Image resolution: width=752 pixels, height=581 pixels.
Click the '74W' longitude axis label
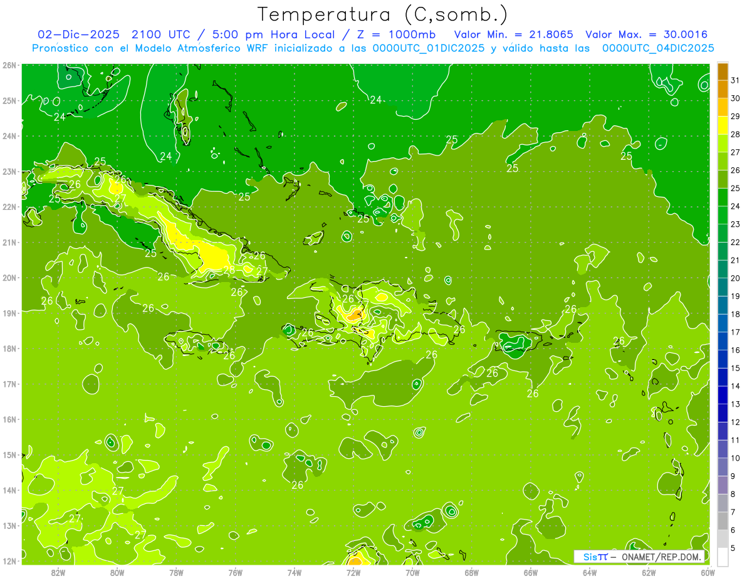coord(295,572)
